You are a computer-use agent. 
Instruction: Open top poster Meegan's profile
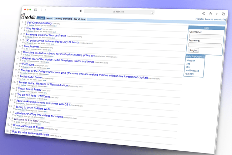pos(191,60)
